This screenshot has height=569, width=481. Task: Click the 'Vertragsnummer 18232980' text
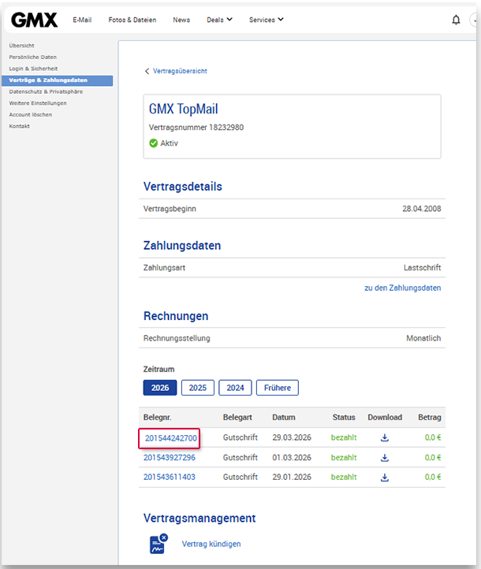[196, 128]
